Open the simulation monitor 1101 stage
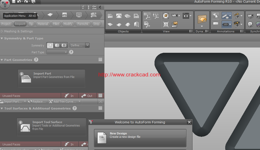 (x=79, y=15)
